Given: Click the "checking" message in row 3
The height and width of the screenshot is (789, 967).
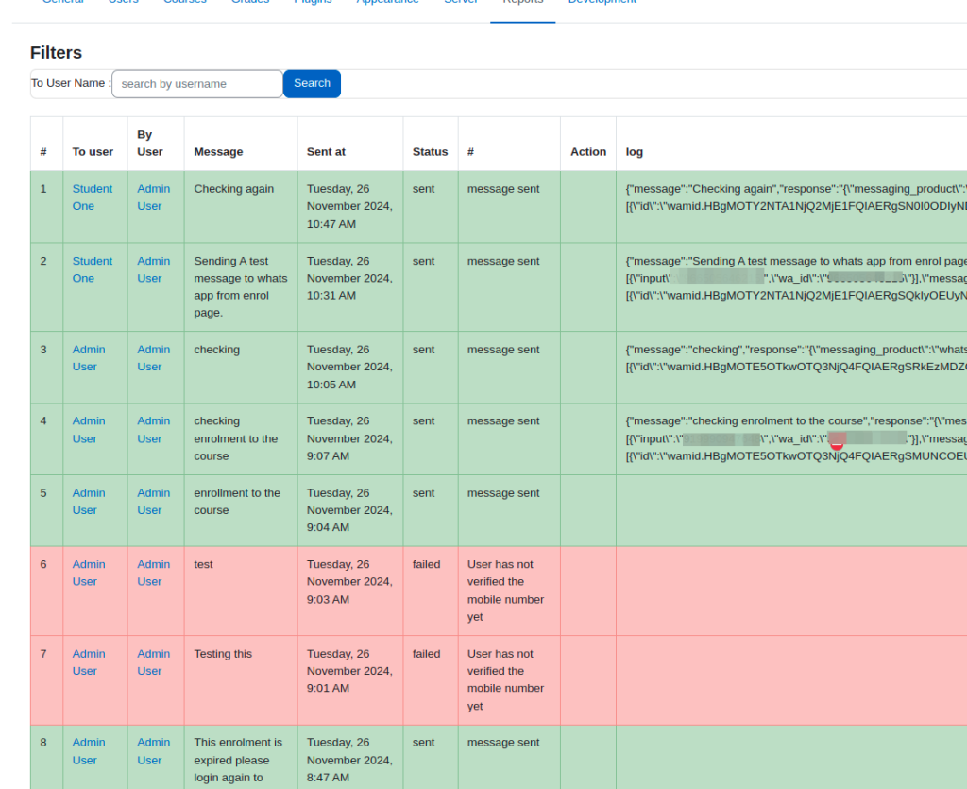Looking at the screenshot, I should point(216,350).
